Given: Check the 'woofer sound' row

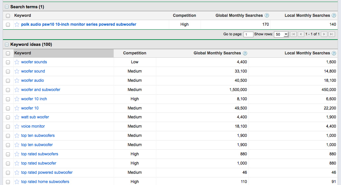Looking at the screenshot, I should 8,72.
